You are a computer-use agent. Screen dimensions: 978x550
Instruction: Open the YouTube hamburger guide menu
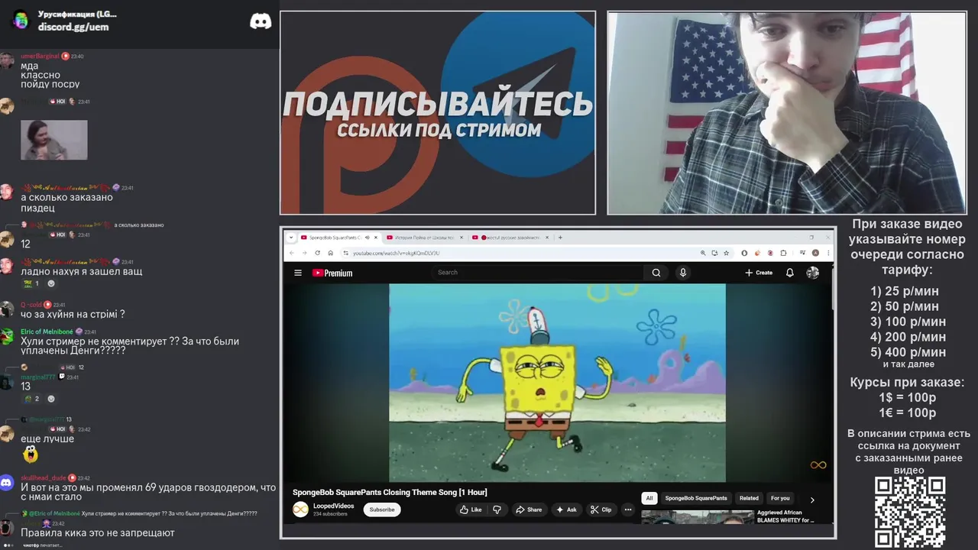point(298,273)
